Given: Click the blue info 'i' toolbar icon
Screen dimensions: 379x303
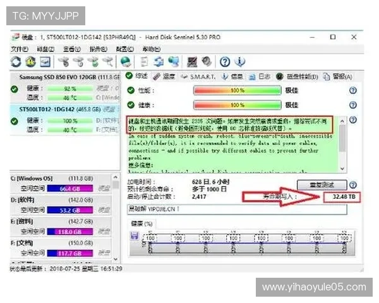Looking at the screenshot, I should [240, 62].
